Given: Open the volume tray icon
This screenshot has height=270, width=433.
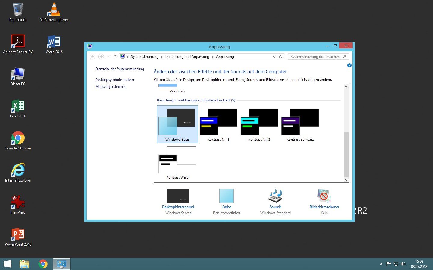Looking at the screenshot, I should tap(403, 264).
